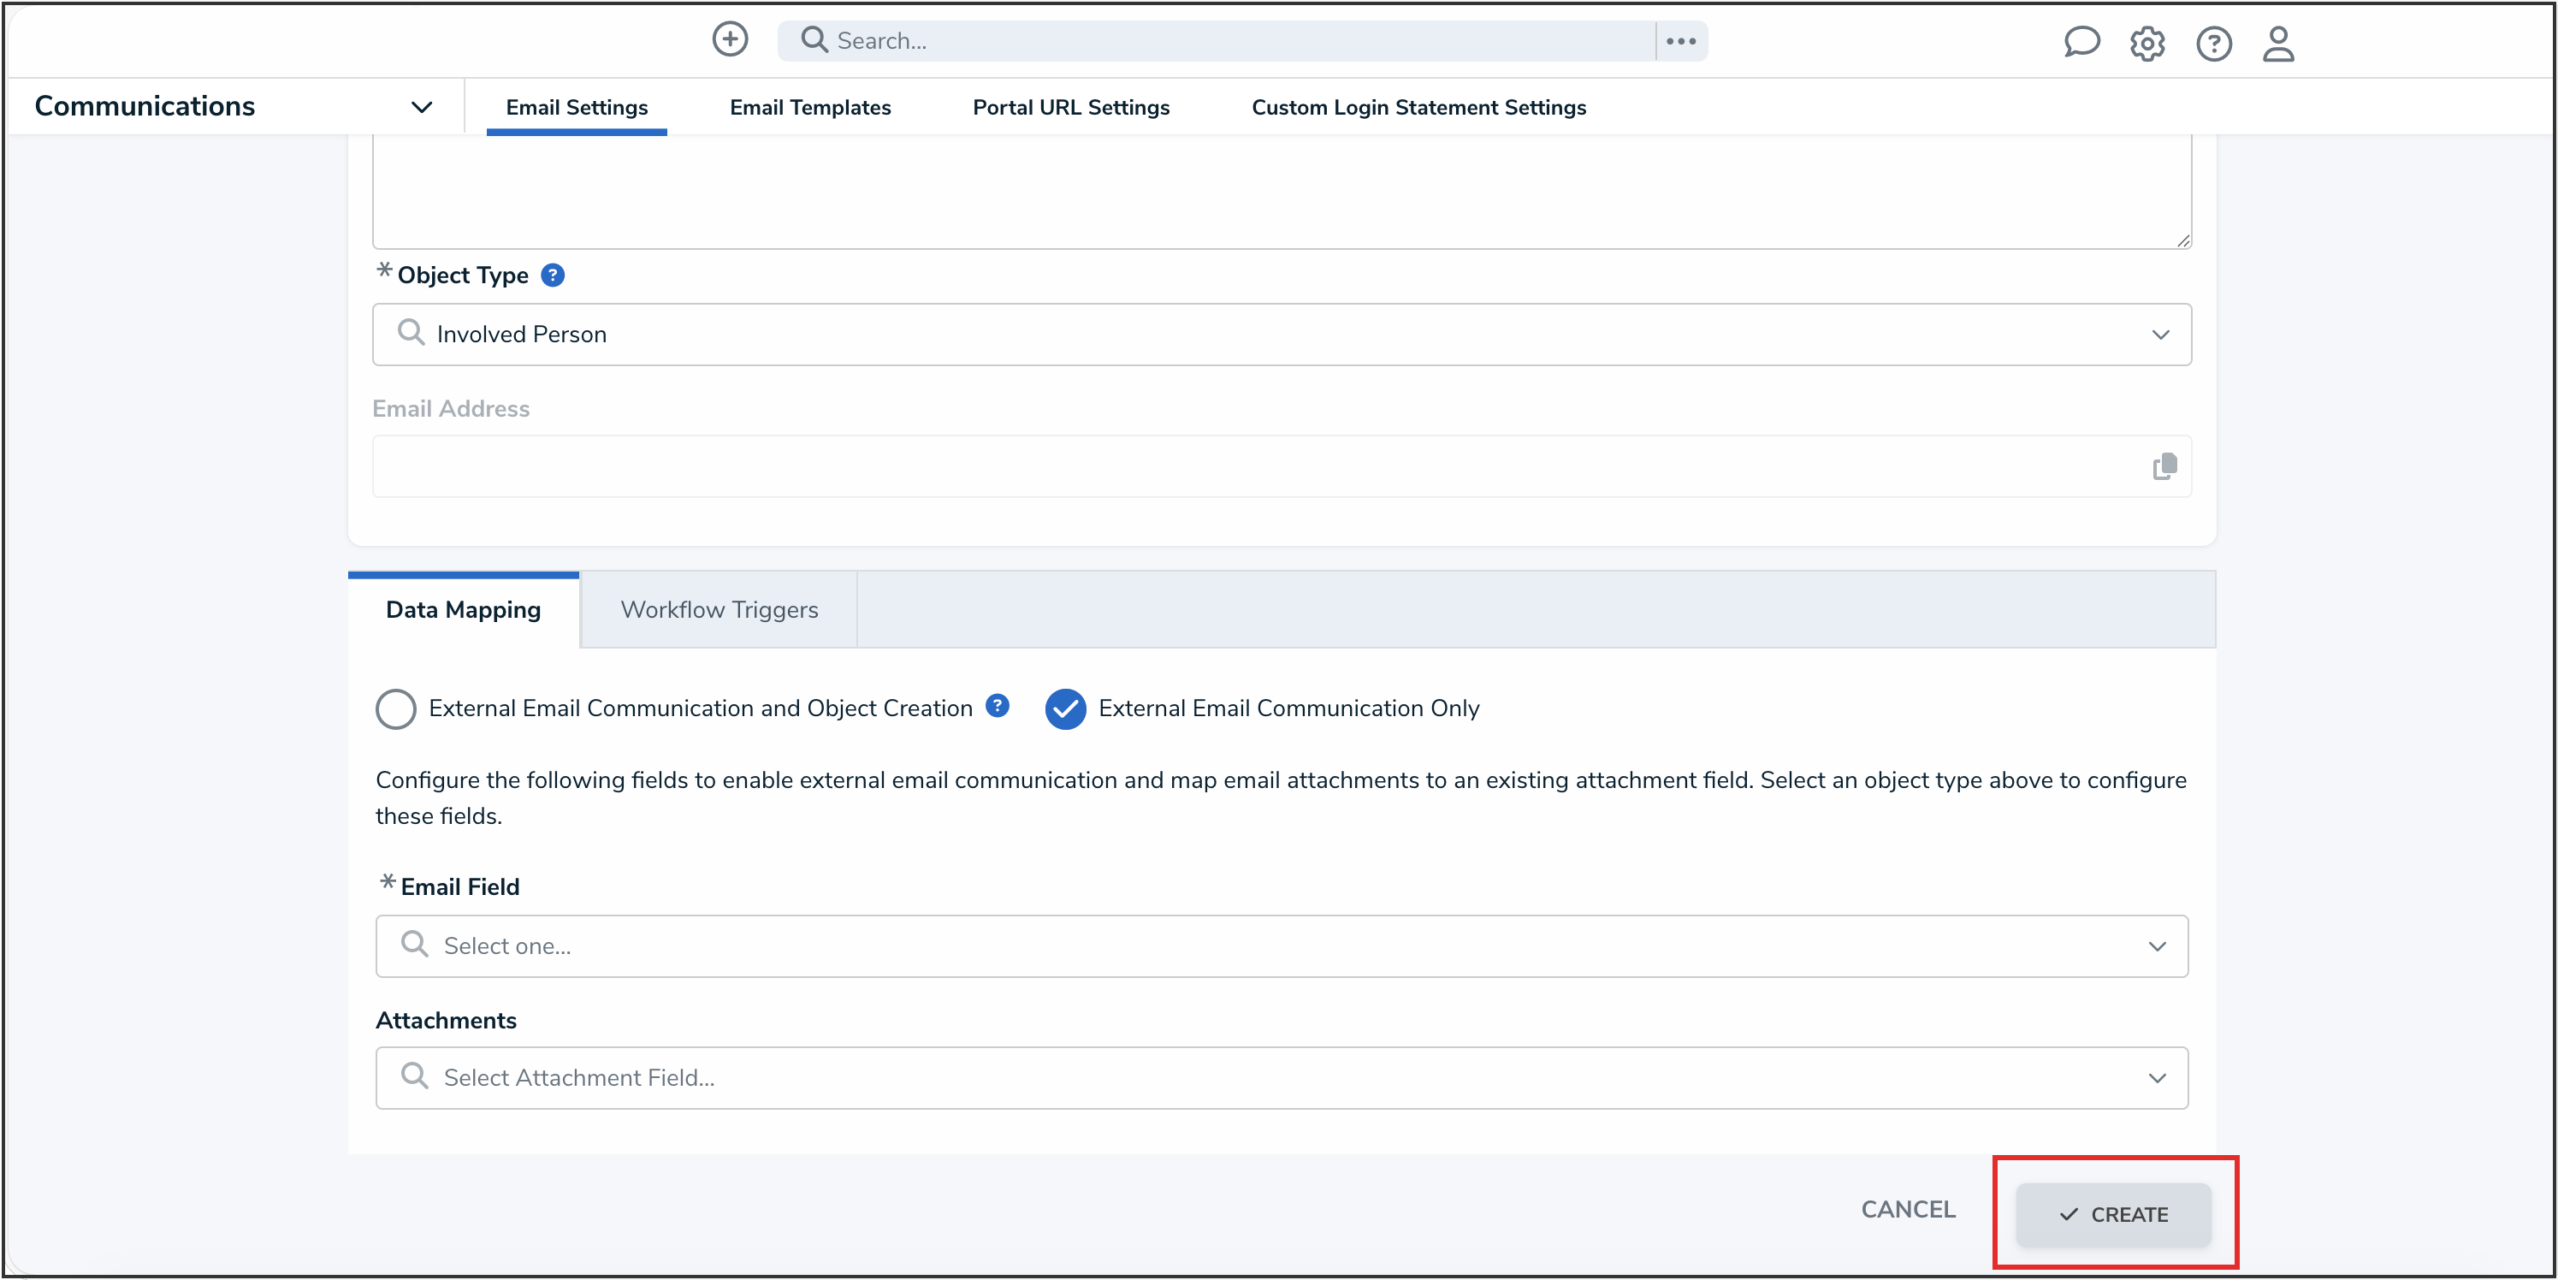2558x1280 pixels.
Task: Open the admin settings gear icon
Action: coord(2146,44)
